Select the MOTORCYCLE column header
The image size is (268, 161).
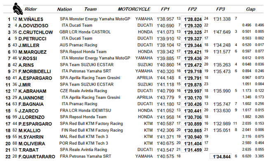[x=134, y=9]
